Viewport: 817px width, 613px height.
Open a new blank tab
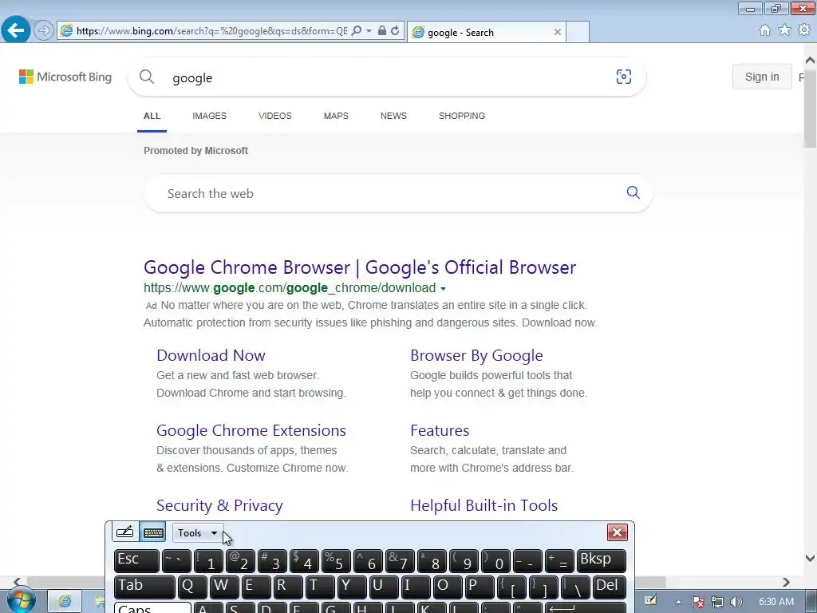point(578,32)
